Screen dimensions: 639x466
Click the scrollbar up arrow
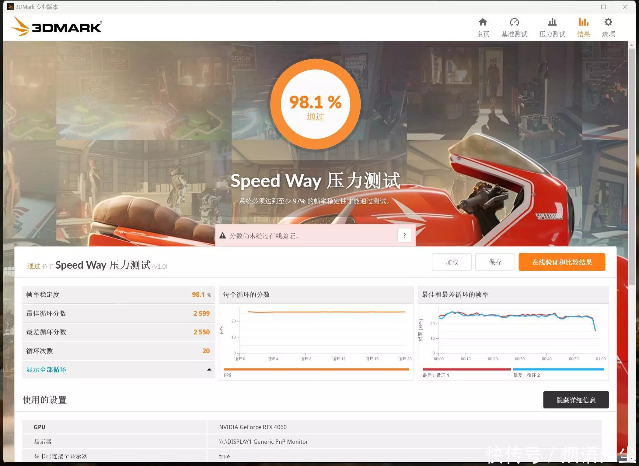tap(631, 45)
